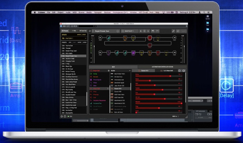Open the Automation/Controller Assign tab

click(163, 67)
